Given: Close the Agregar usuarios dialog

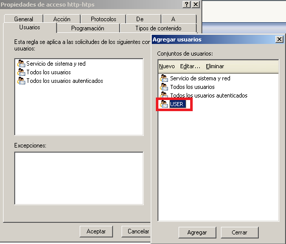Looking at the screenshot, I should 279,39.
